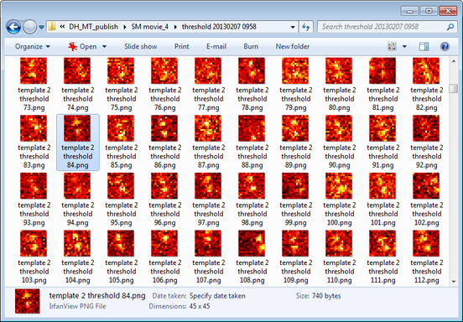Click the scrollbar up arrow
Image resolution: width=463 pixels, height=322 pixels.
[x=454, y=61]
